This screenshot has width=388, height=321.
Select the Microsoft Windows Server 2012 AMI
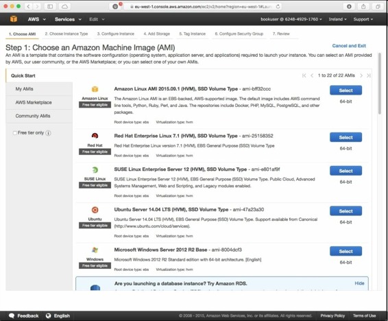345,251
